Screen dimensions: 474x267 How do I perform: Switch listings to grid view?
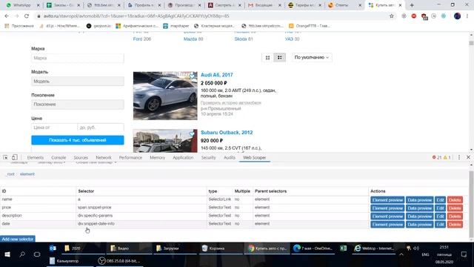pos(267,58)
